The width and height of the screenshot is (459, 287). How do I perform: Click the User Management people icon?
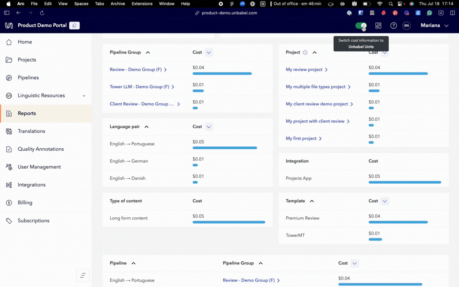(9, 167)
